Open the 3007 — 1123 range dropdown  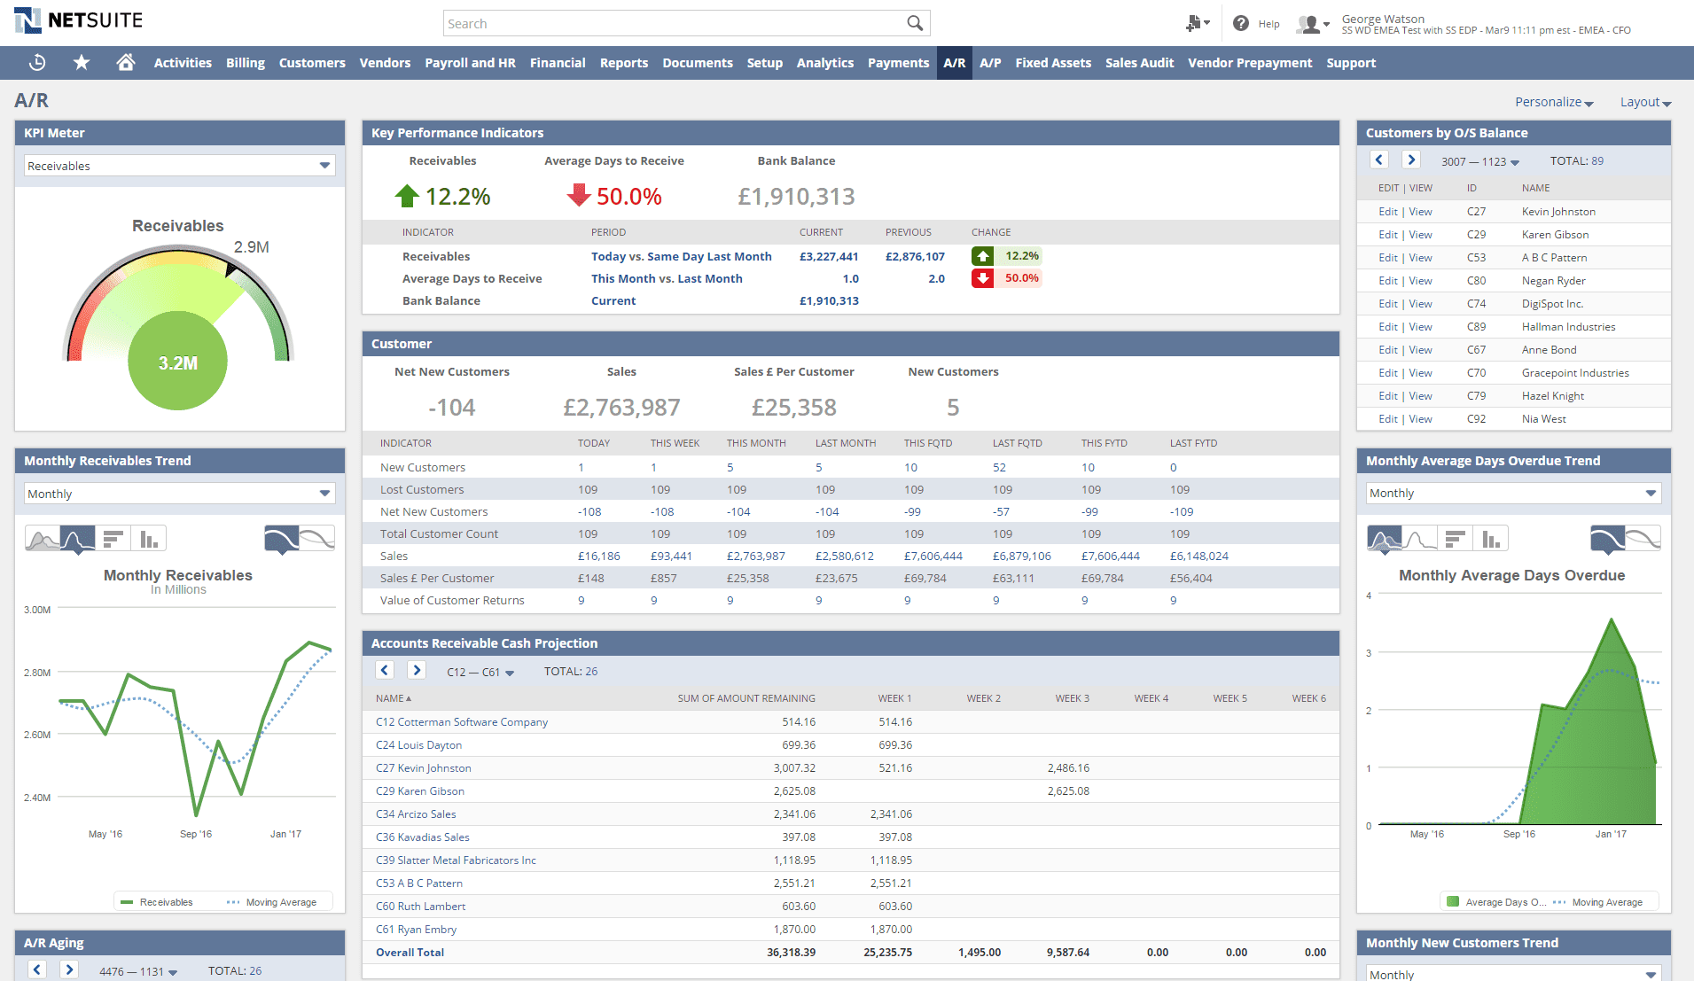pyautogui.click(x=1480, y=161)
